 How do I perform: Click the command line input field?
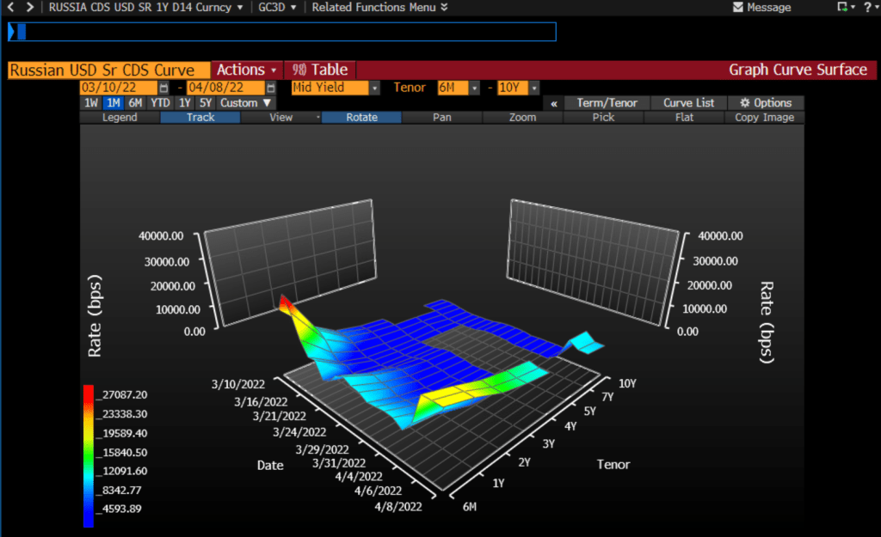(x=284, y=32)
